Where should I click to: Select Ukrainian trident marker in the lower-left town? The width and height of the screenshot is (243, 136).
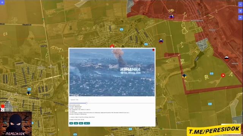pos(28,93)
